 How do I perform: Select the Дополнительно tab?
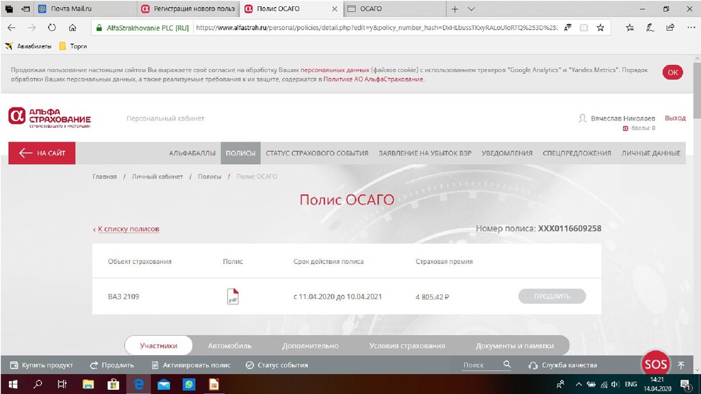[x=310, y=345]
